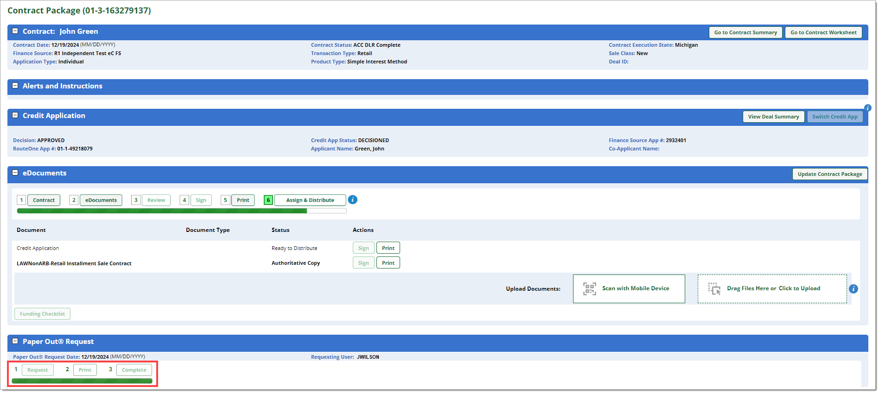Click the Paper Out progress bar

point(82,381)
